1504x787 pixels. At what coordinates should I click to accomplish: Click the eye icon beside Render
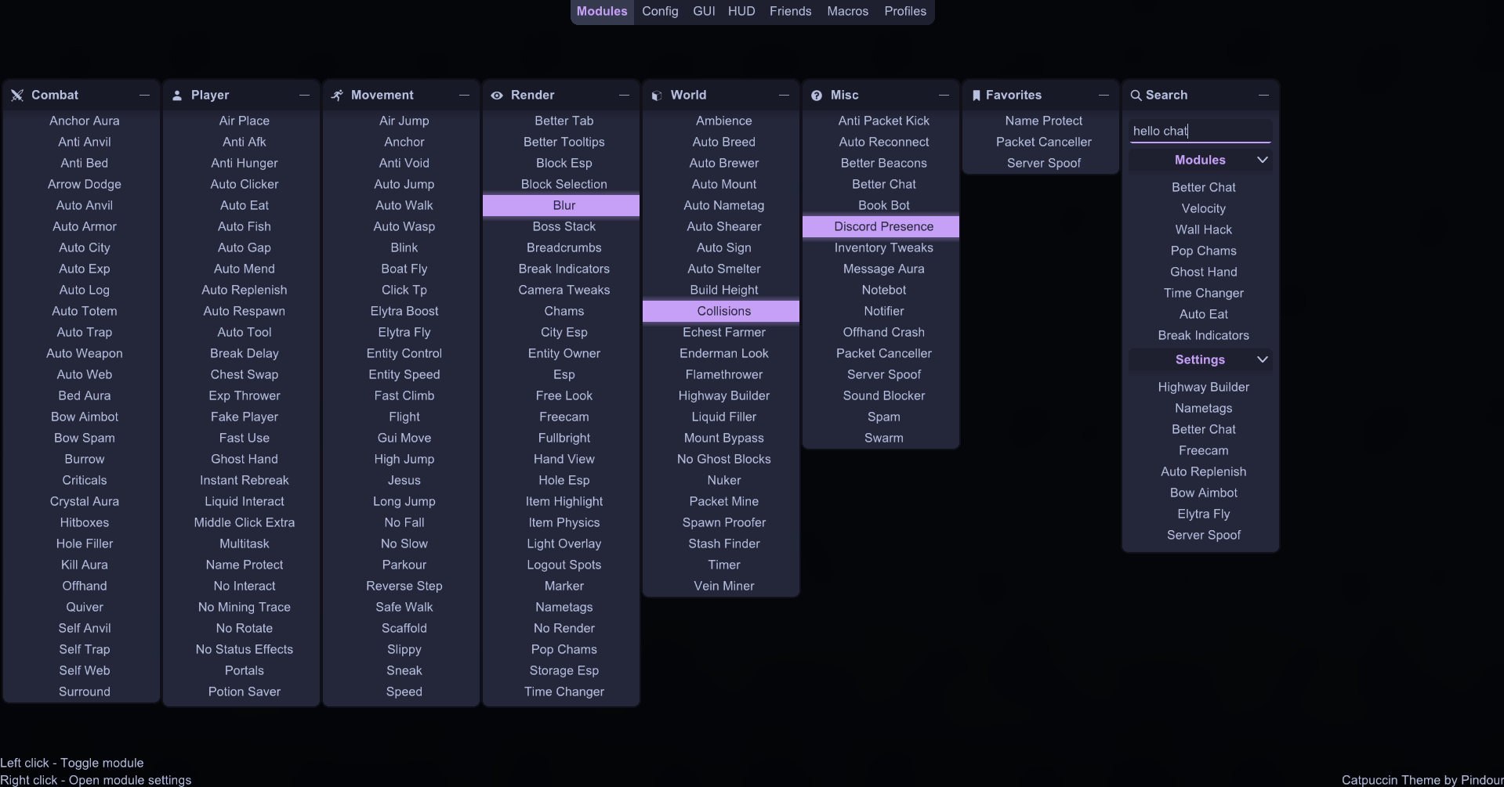point(497,96)
